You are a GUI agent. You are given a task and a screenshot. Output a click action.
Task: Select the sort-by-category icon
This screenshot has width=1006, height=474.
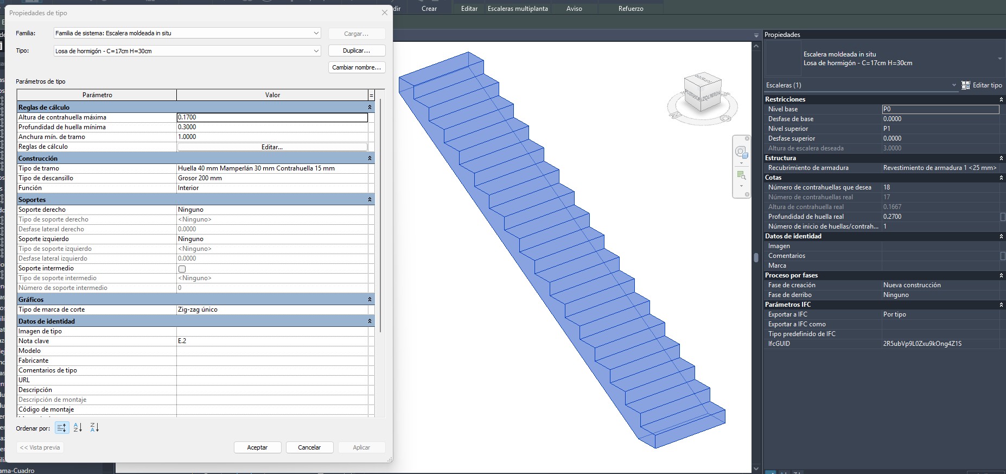pyautogui.click(x=62, y=428)
